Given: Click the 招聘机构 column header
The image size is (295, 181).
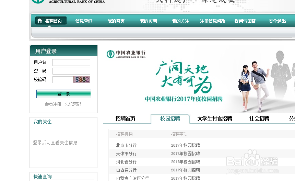Looking at the screenshot, I should [125, 134].
